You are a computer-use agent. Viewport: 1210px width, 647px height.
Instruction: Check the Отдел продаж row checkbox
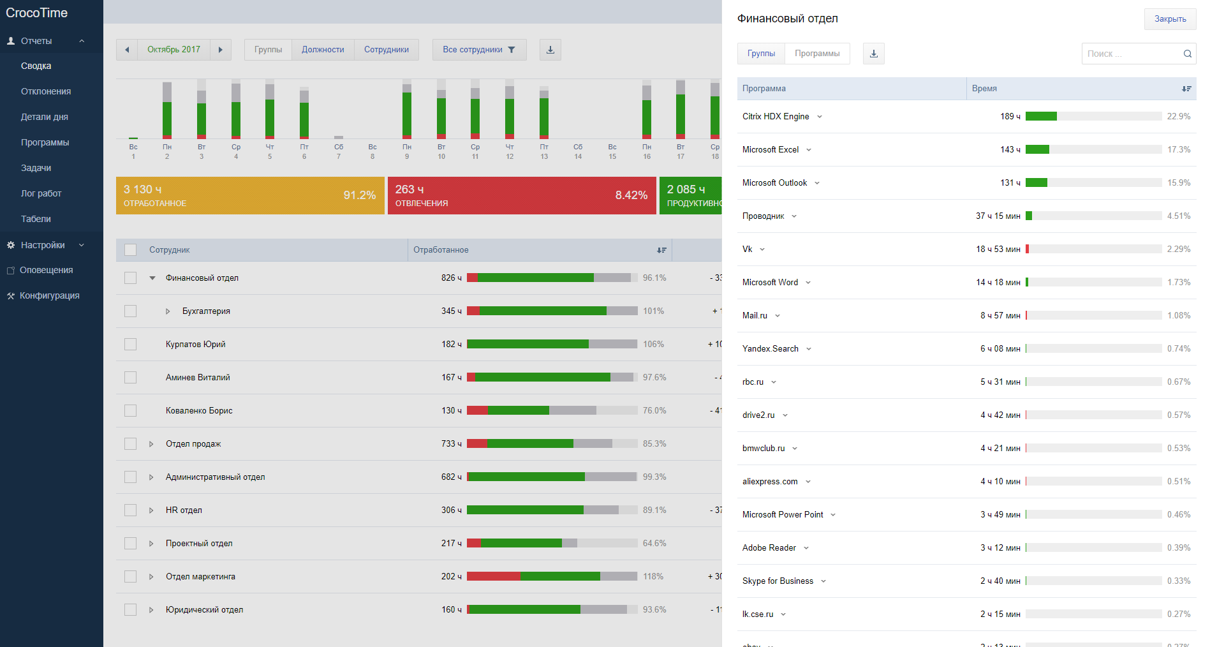pyautogui.click(x=131, y=444)
